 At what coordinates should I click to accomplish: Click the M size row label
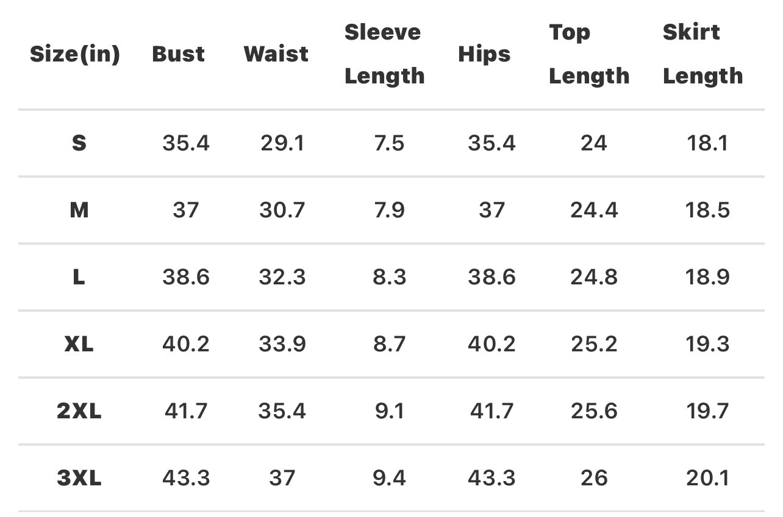point(79,211)
